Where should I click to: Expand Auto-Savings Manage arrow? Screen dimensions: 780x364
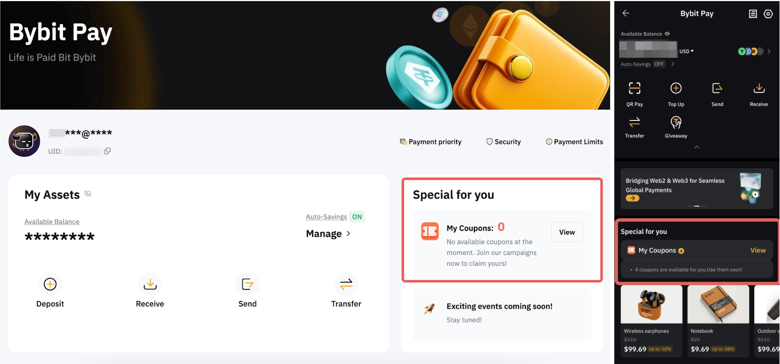coord(348,234)
